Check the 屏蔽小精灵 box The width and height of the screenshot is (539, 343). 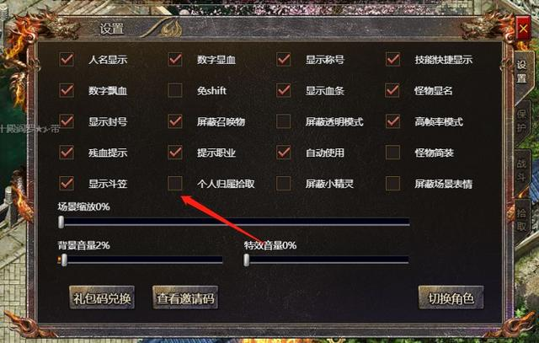[x=284, y=184]
